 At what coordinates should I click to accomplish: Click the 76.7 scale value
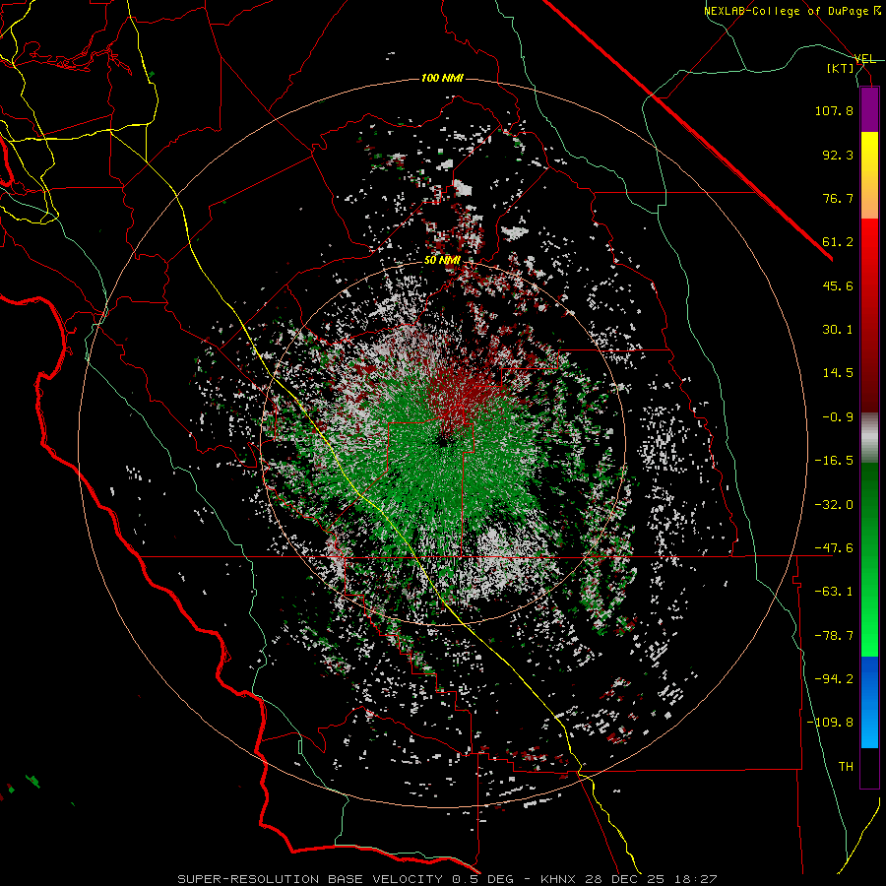[838, 198]
